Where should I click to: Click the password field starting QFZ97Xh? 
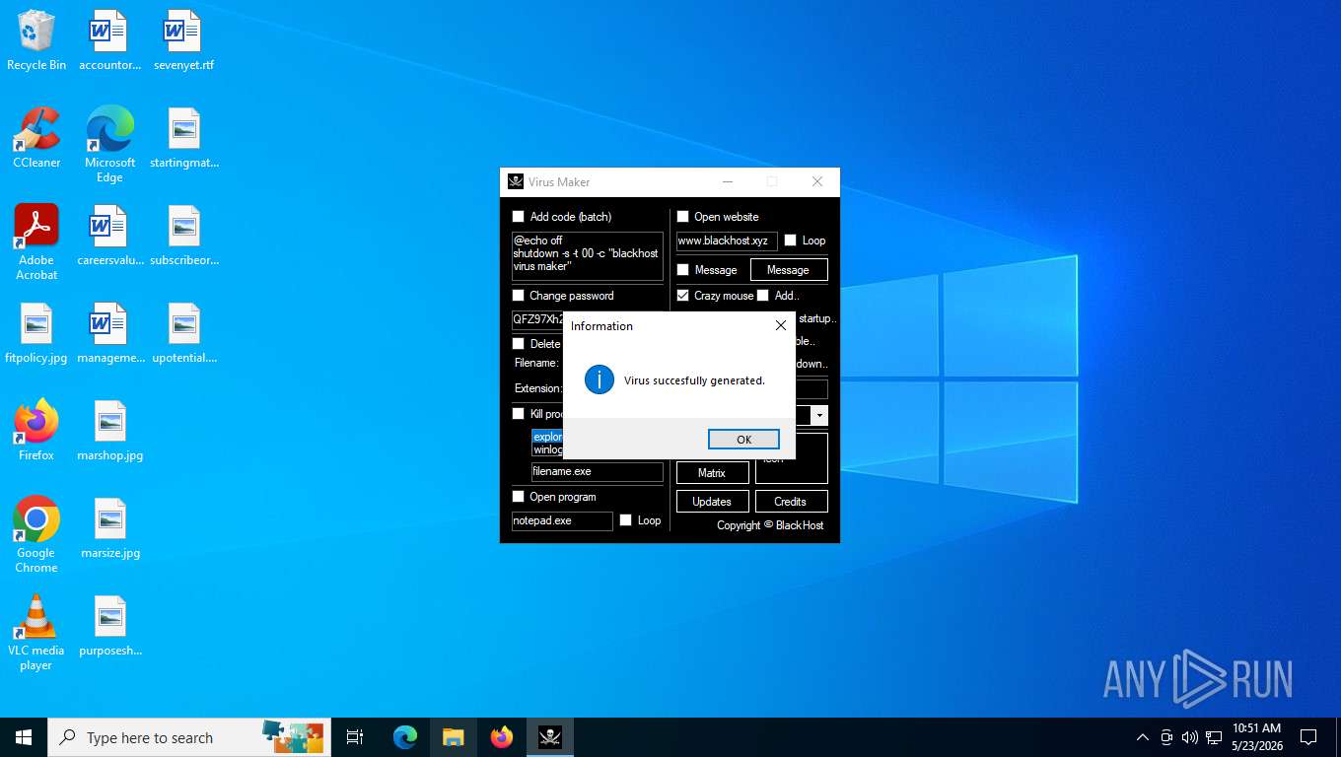(x=537, y=319)
